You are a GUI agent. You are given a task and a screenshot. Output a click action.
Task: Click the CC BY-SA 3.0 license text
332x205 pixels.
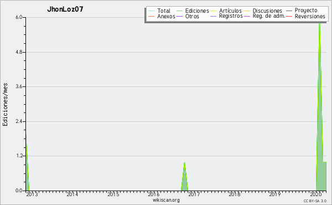click(315, 201)
